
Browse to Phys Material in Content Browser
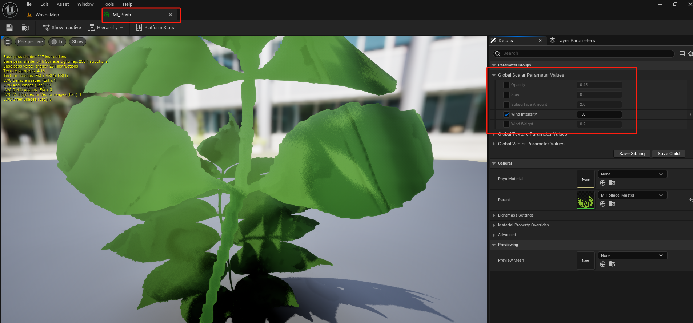coord(612,183)
